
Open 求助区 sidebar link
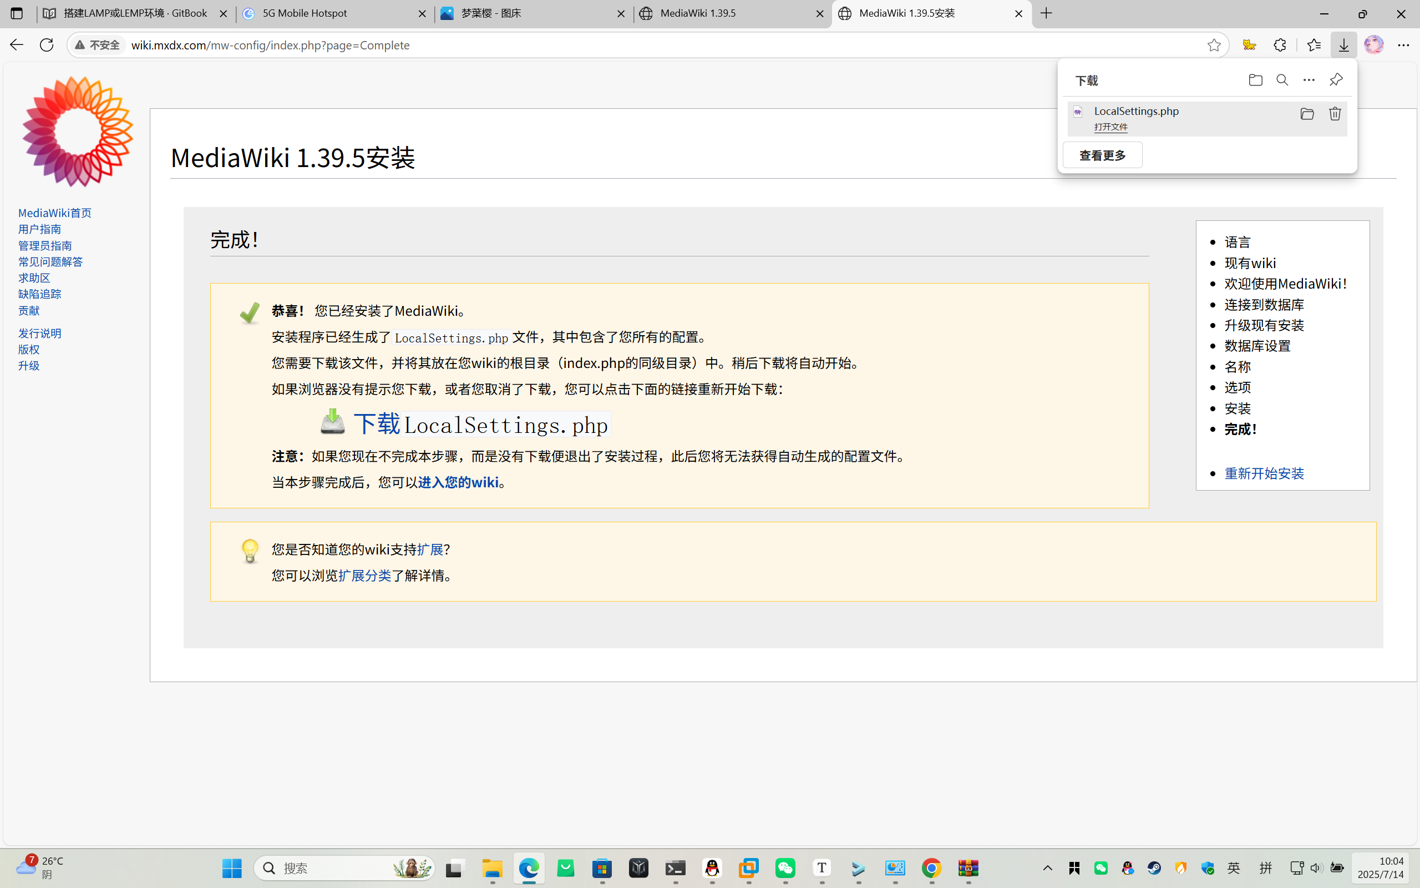coord(34,278)
